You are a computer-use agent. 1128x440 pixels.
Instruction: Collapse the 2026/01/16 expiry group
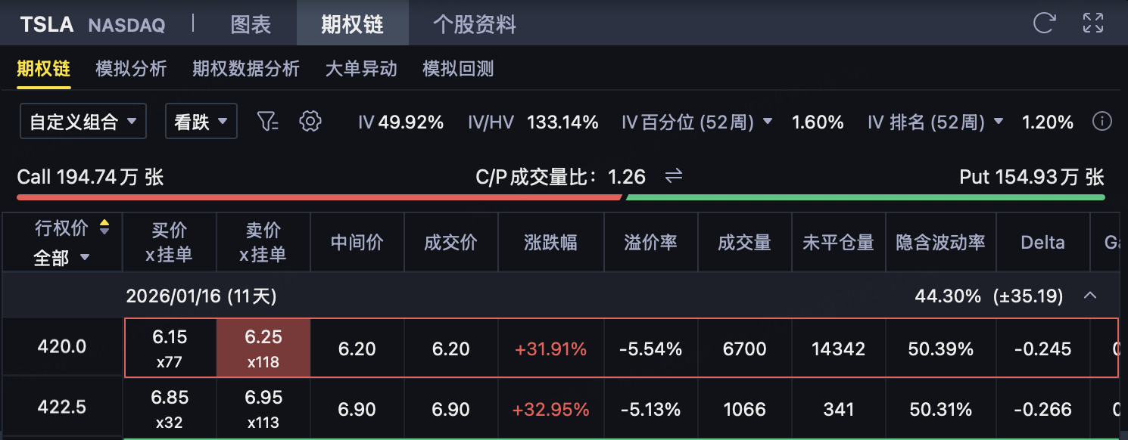coord(1090,296)
